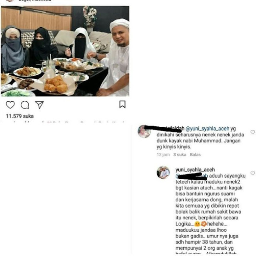Click Balas to reply to comment

tap(195, 155)
